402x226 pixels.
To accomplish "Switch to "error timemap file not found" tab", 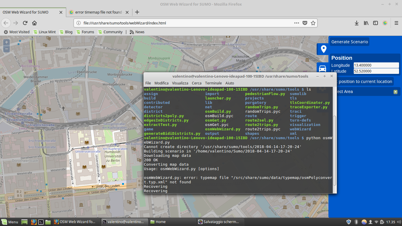I will click(x=98, y=12).
